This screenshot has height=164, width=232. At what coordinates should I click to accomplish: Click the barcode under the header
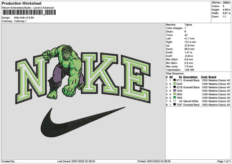(29, 12)
